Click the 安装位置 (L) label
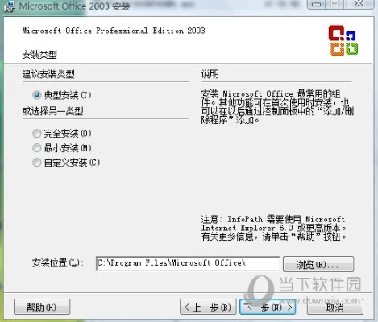Screen dimensions: 378x322 [x=57, y=262]
